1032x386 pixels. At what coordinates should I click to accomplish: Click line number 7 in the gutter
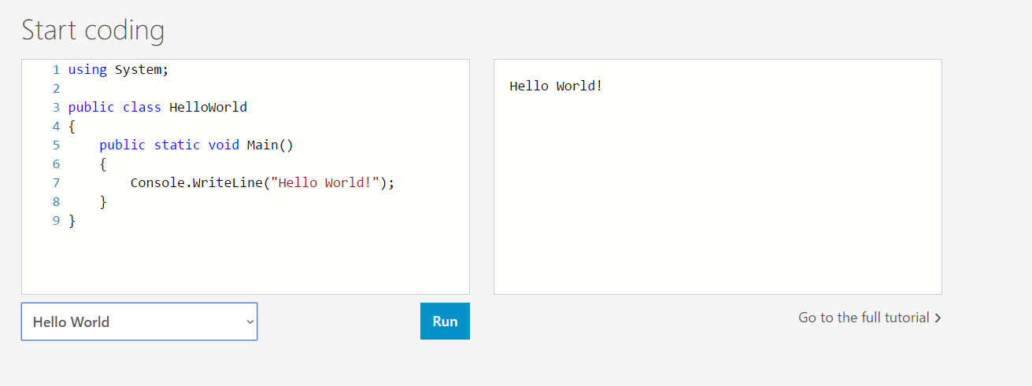click(56, 182)
